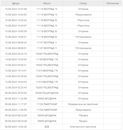Select the Електронски приспела status cell

(83, 127)
